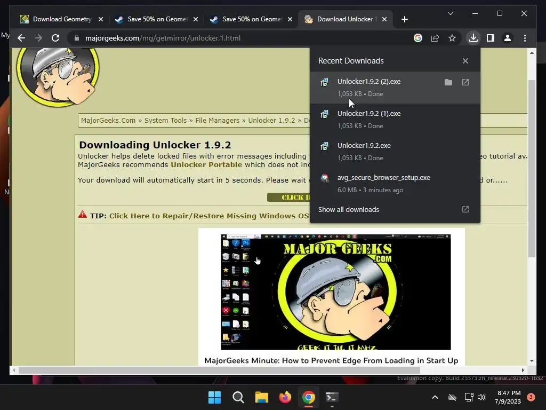Expand the system tray hidden icons chevron
546x410 pixels.
[x=435, y=397]
